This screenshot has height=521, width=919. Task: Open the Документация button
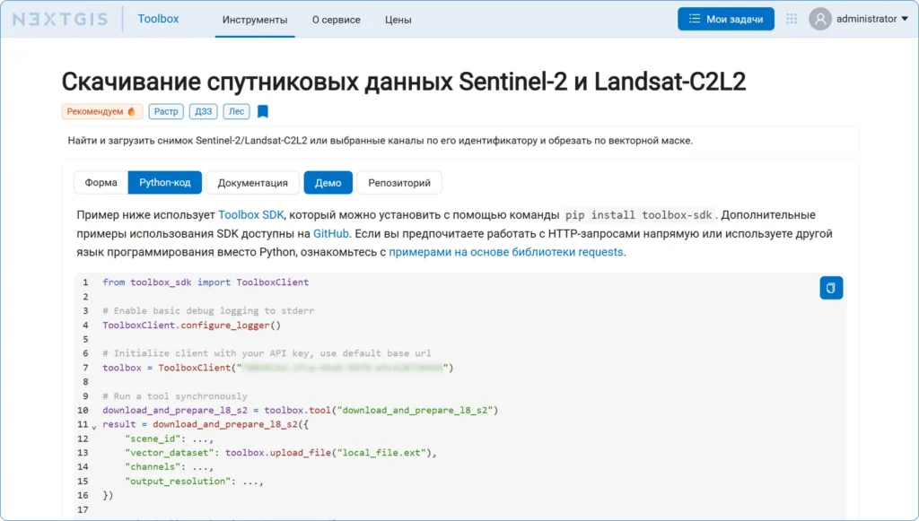pos(252,183)
